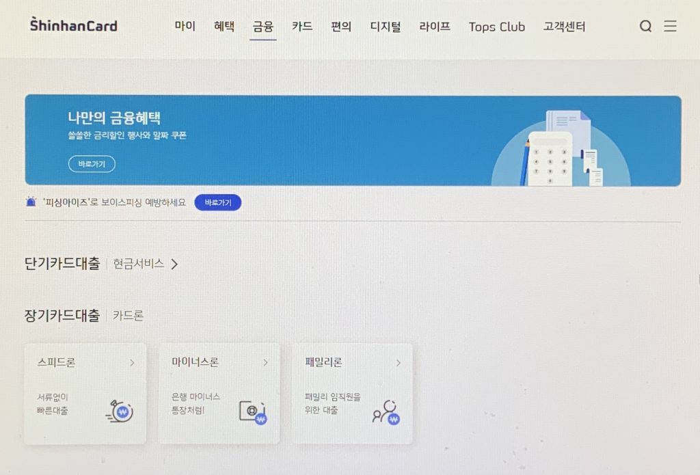Click the 패밀리론 people icon
700x475 pixels.
click(x=386, y=412)
